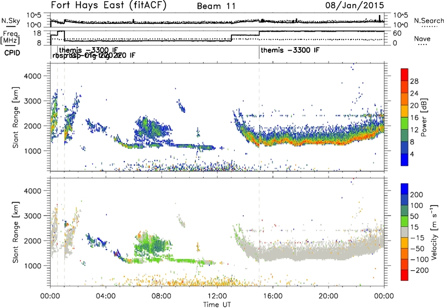Click the green velocity scatter patch near 07:00
The height and width of the screenshot is (308, 444).
click(153, 244)
